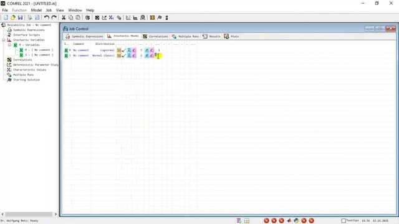
Task: Undo the last action
Action: click(47, 17)
